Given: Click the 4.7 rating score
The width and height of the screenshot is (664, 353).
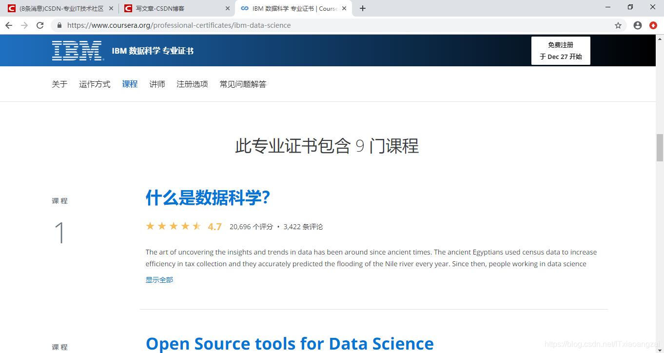Looking at the screenshot, I should click(x=215, y=227).
